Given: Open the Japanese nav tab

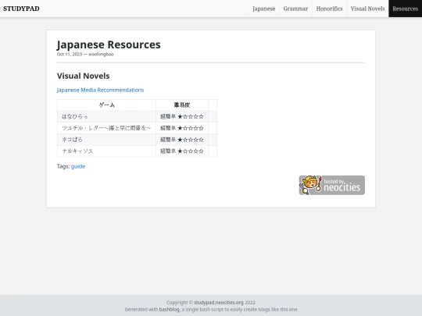Looking at the screenshot, I should click(264, 9).
